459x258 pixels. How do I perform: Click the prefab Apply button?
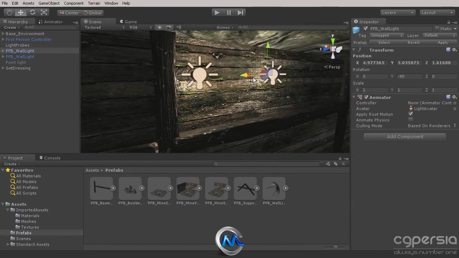pos(443,42)
